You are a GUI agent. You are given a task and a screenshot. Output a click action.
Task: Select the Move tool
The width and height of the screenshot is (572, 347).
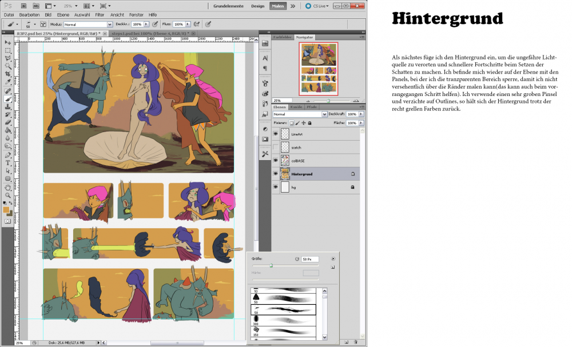click(7, 42)
